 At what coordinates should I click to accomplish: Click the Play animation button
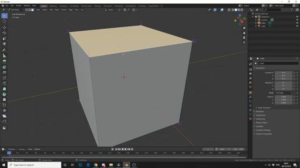click(126, 149)
